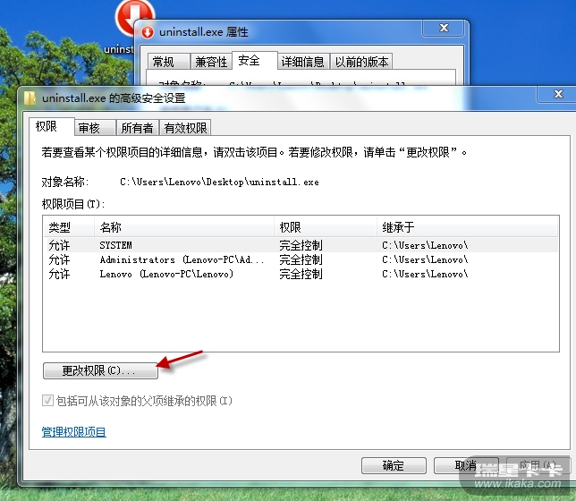Switch to the 权限 tab
Viewport: 576px width, 501px height.
click(x=52, y=127)
